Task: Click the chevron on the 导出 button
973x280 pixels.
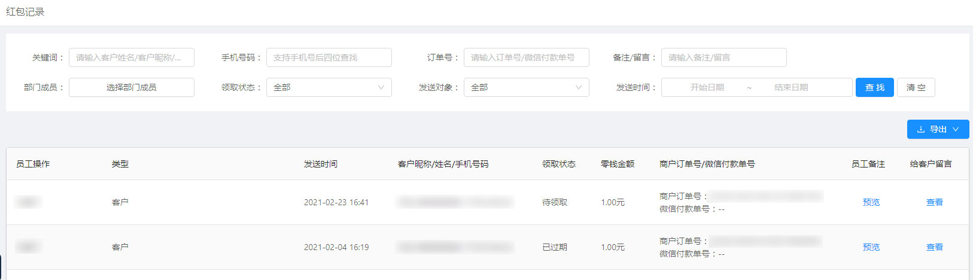Action: pos(956,129)
